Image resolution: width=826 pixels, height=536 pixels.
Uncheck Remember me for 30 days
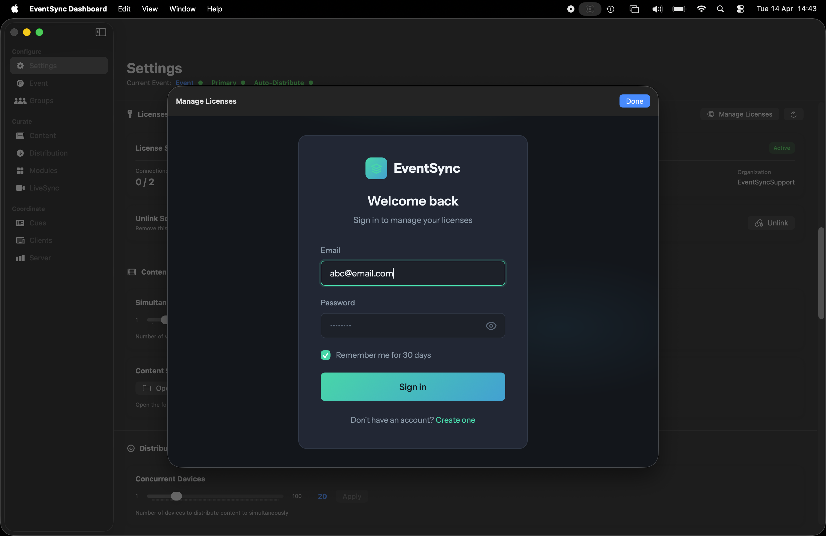[326, 355]
